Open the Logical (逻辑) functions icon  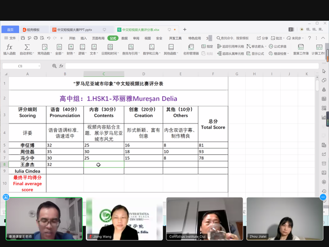click(x=82, y=49)
